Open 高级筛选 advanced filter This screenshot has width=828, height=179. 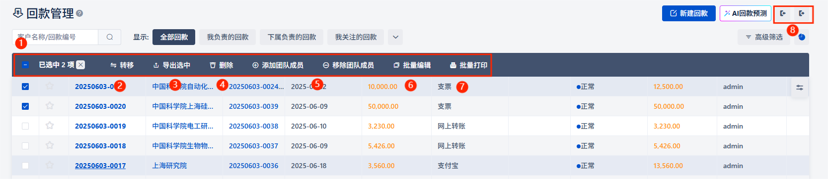(x=764, y=37)
